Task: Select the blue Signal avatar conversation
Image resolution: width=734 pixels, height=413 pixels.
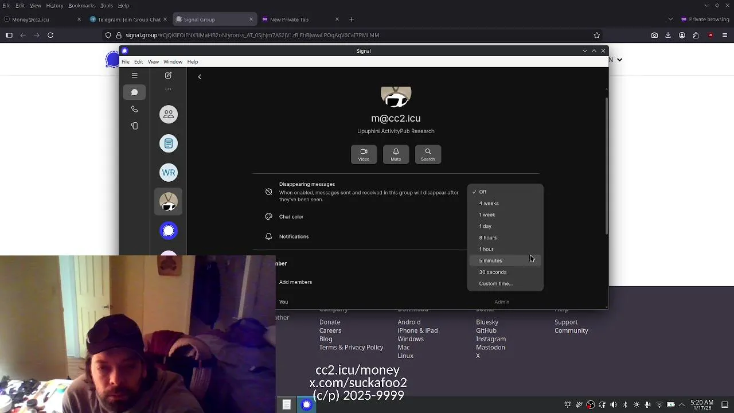Action: click(169, 231)
